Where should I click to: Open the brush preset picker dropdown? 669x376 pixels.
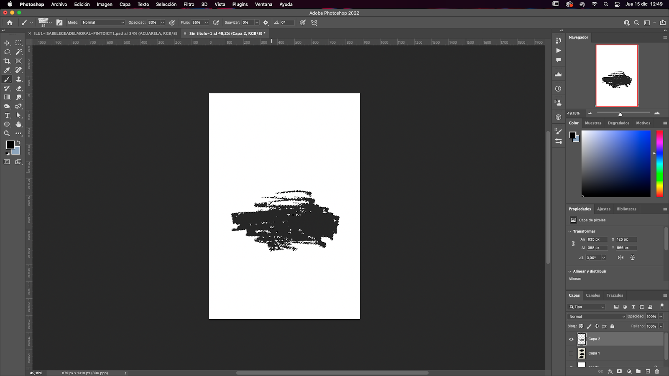tap(51, 23)
